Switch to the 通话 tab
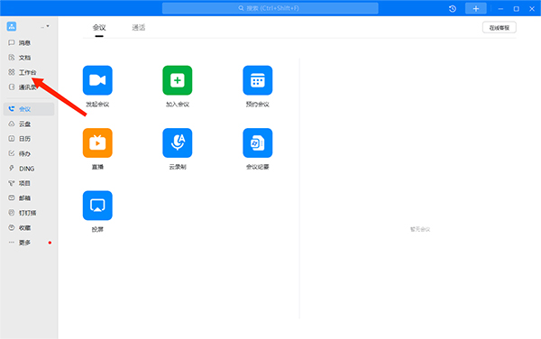Viewport: 541px width, 339px height. coord(139,28)
